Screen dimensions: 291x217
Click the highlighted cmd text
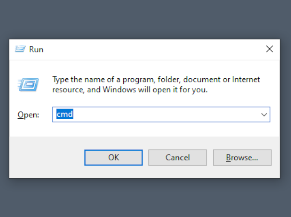point(65,114)
